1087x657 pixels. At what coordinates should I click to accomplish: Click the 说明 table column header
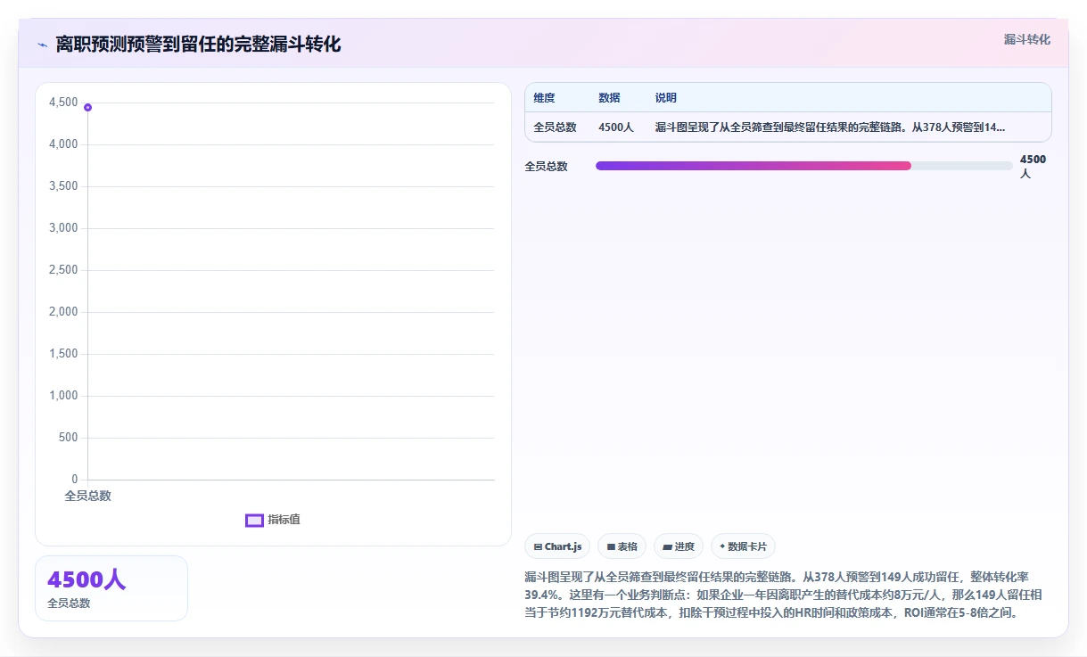point(666,98)
